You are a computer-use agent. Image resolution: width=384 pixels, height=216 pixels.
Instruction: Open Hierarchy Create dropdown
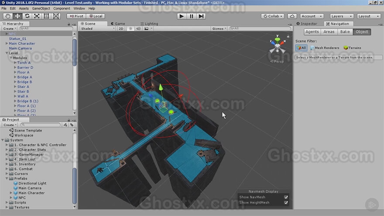pos(10,29)
